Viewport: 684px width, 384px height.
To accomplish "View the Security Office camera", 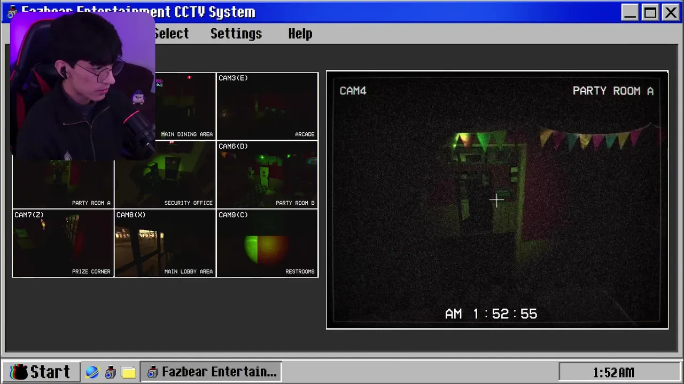I will pyautogui.click(x=165, y=174).
